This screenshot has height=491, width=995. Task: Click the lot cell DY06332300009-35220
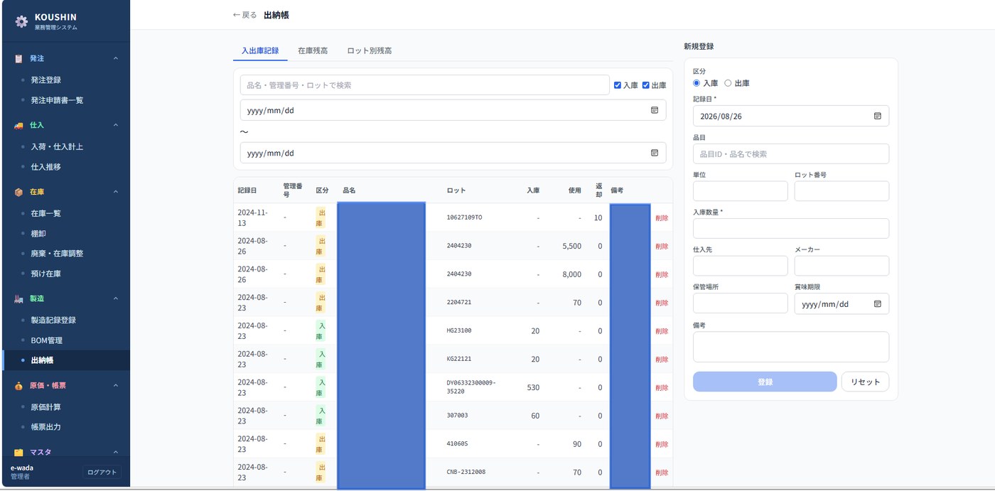470,387
